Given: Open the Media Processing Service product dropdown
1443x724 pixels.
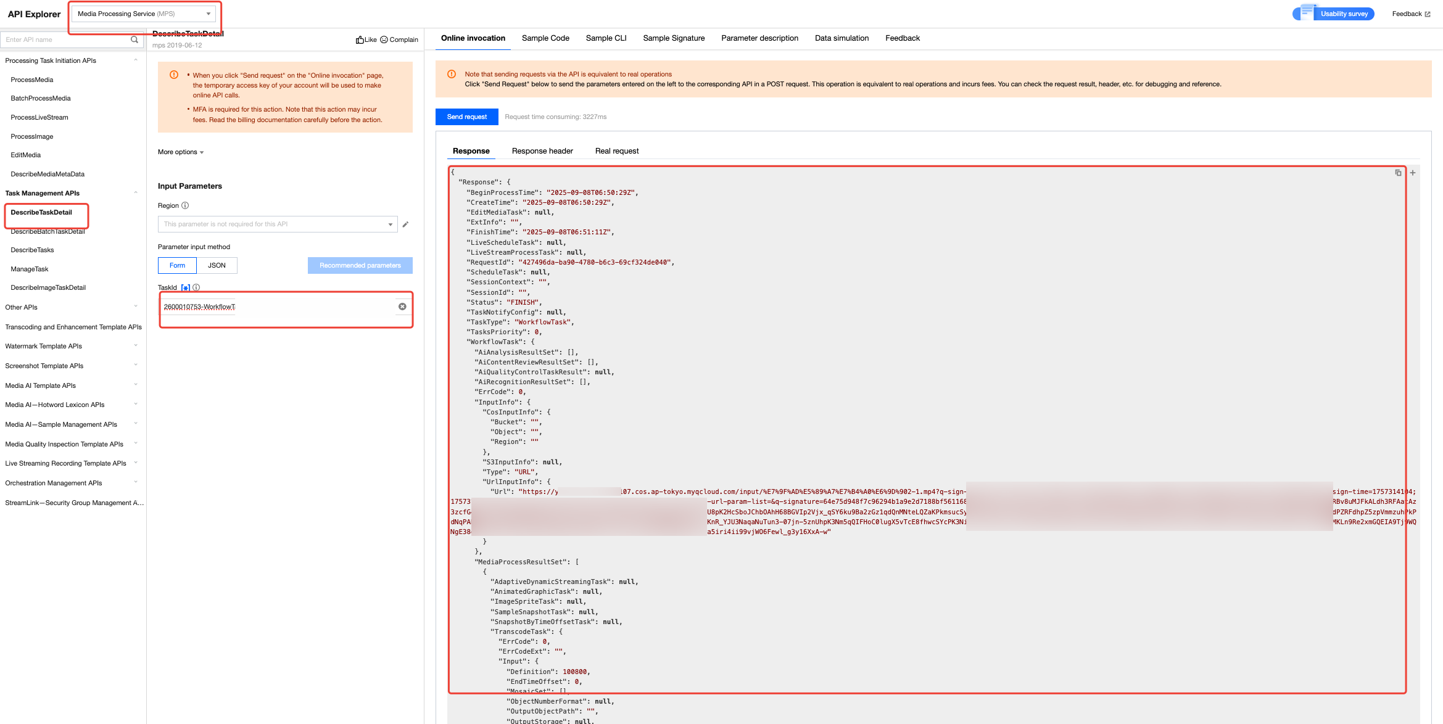Looking at the screenshot, I should [144, 14].
